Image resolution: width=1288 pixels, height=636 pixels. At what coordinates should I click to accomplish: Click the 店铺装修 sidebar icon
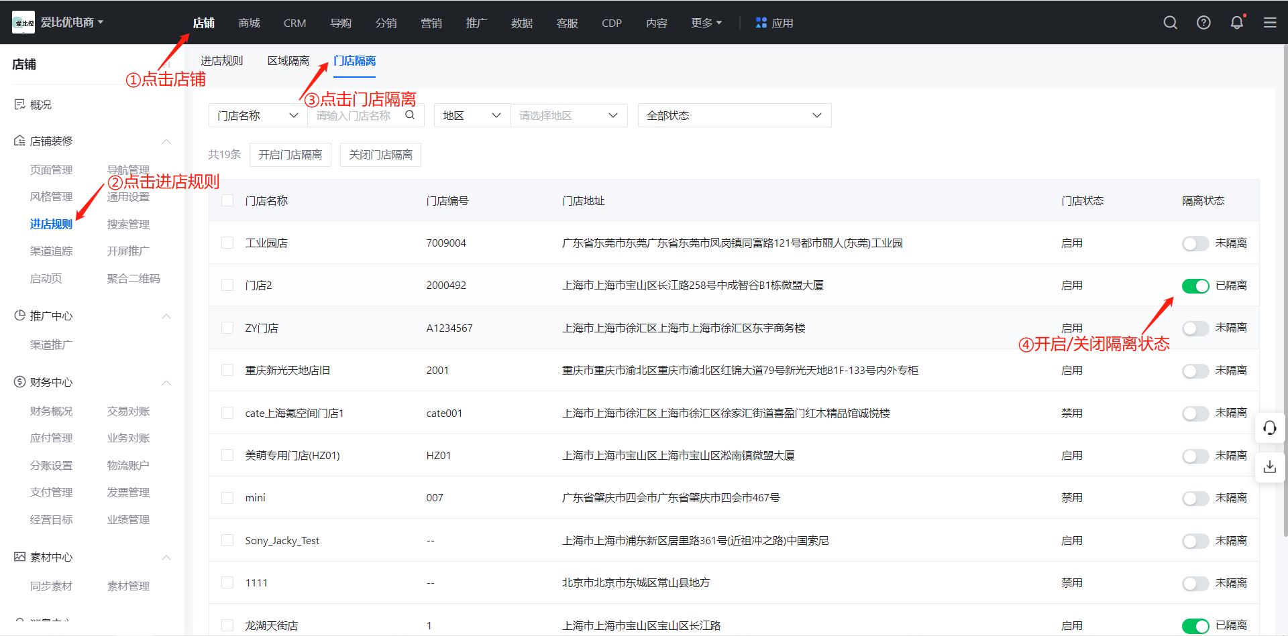click(19, 141)
